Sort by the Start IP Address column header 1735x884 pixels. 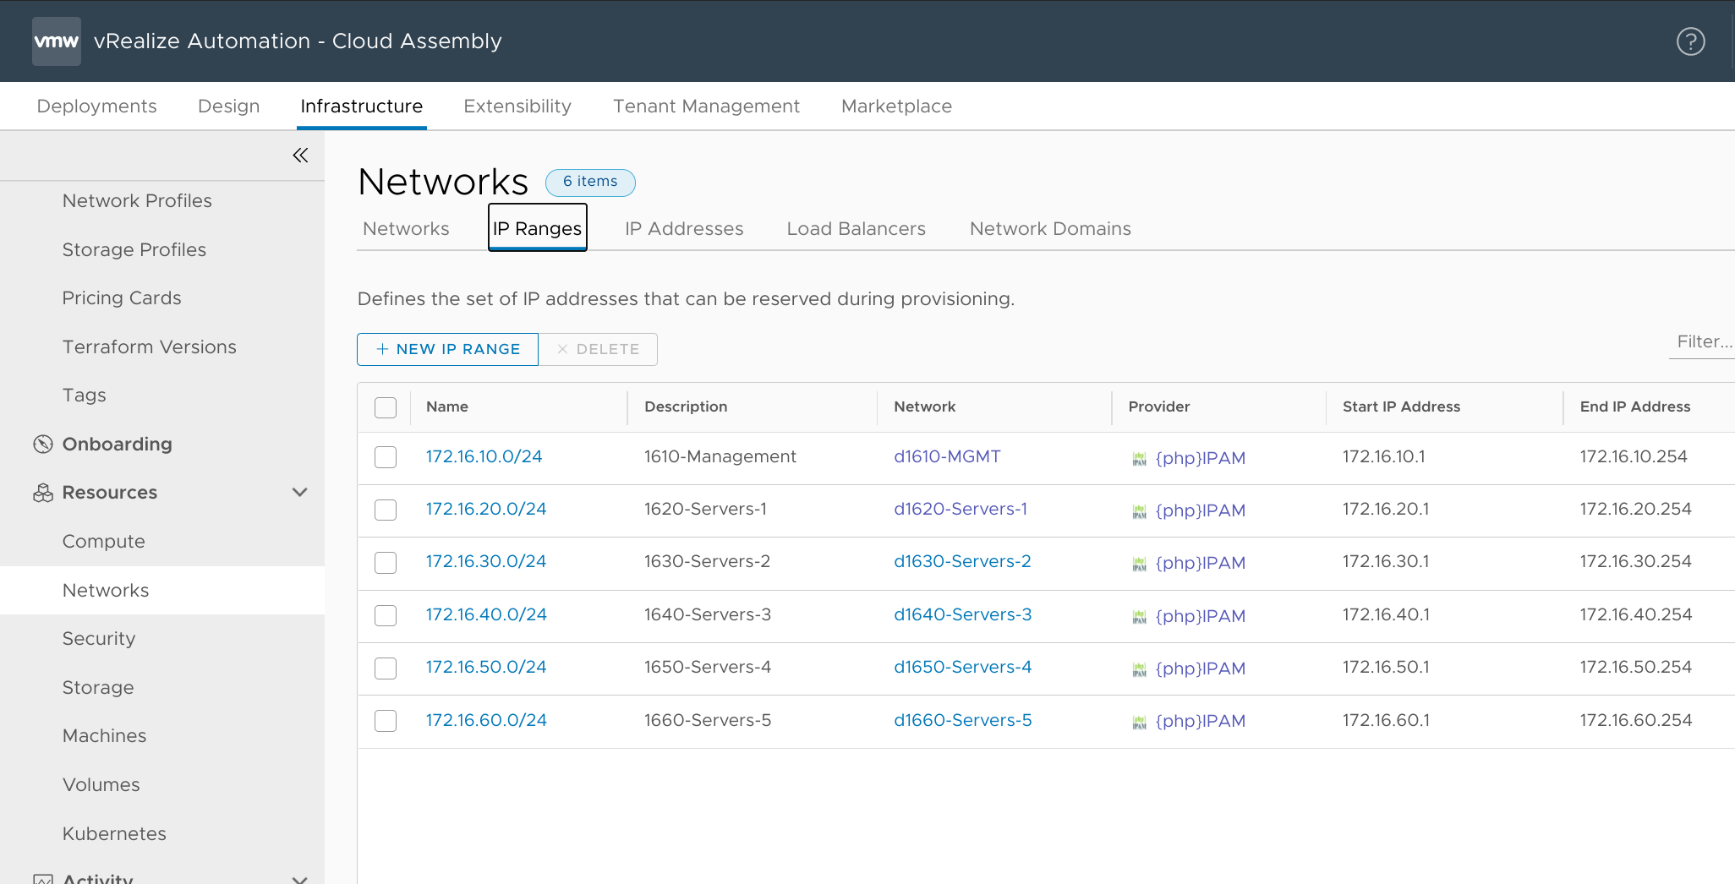point(1401,407)
